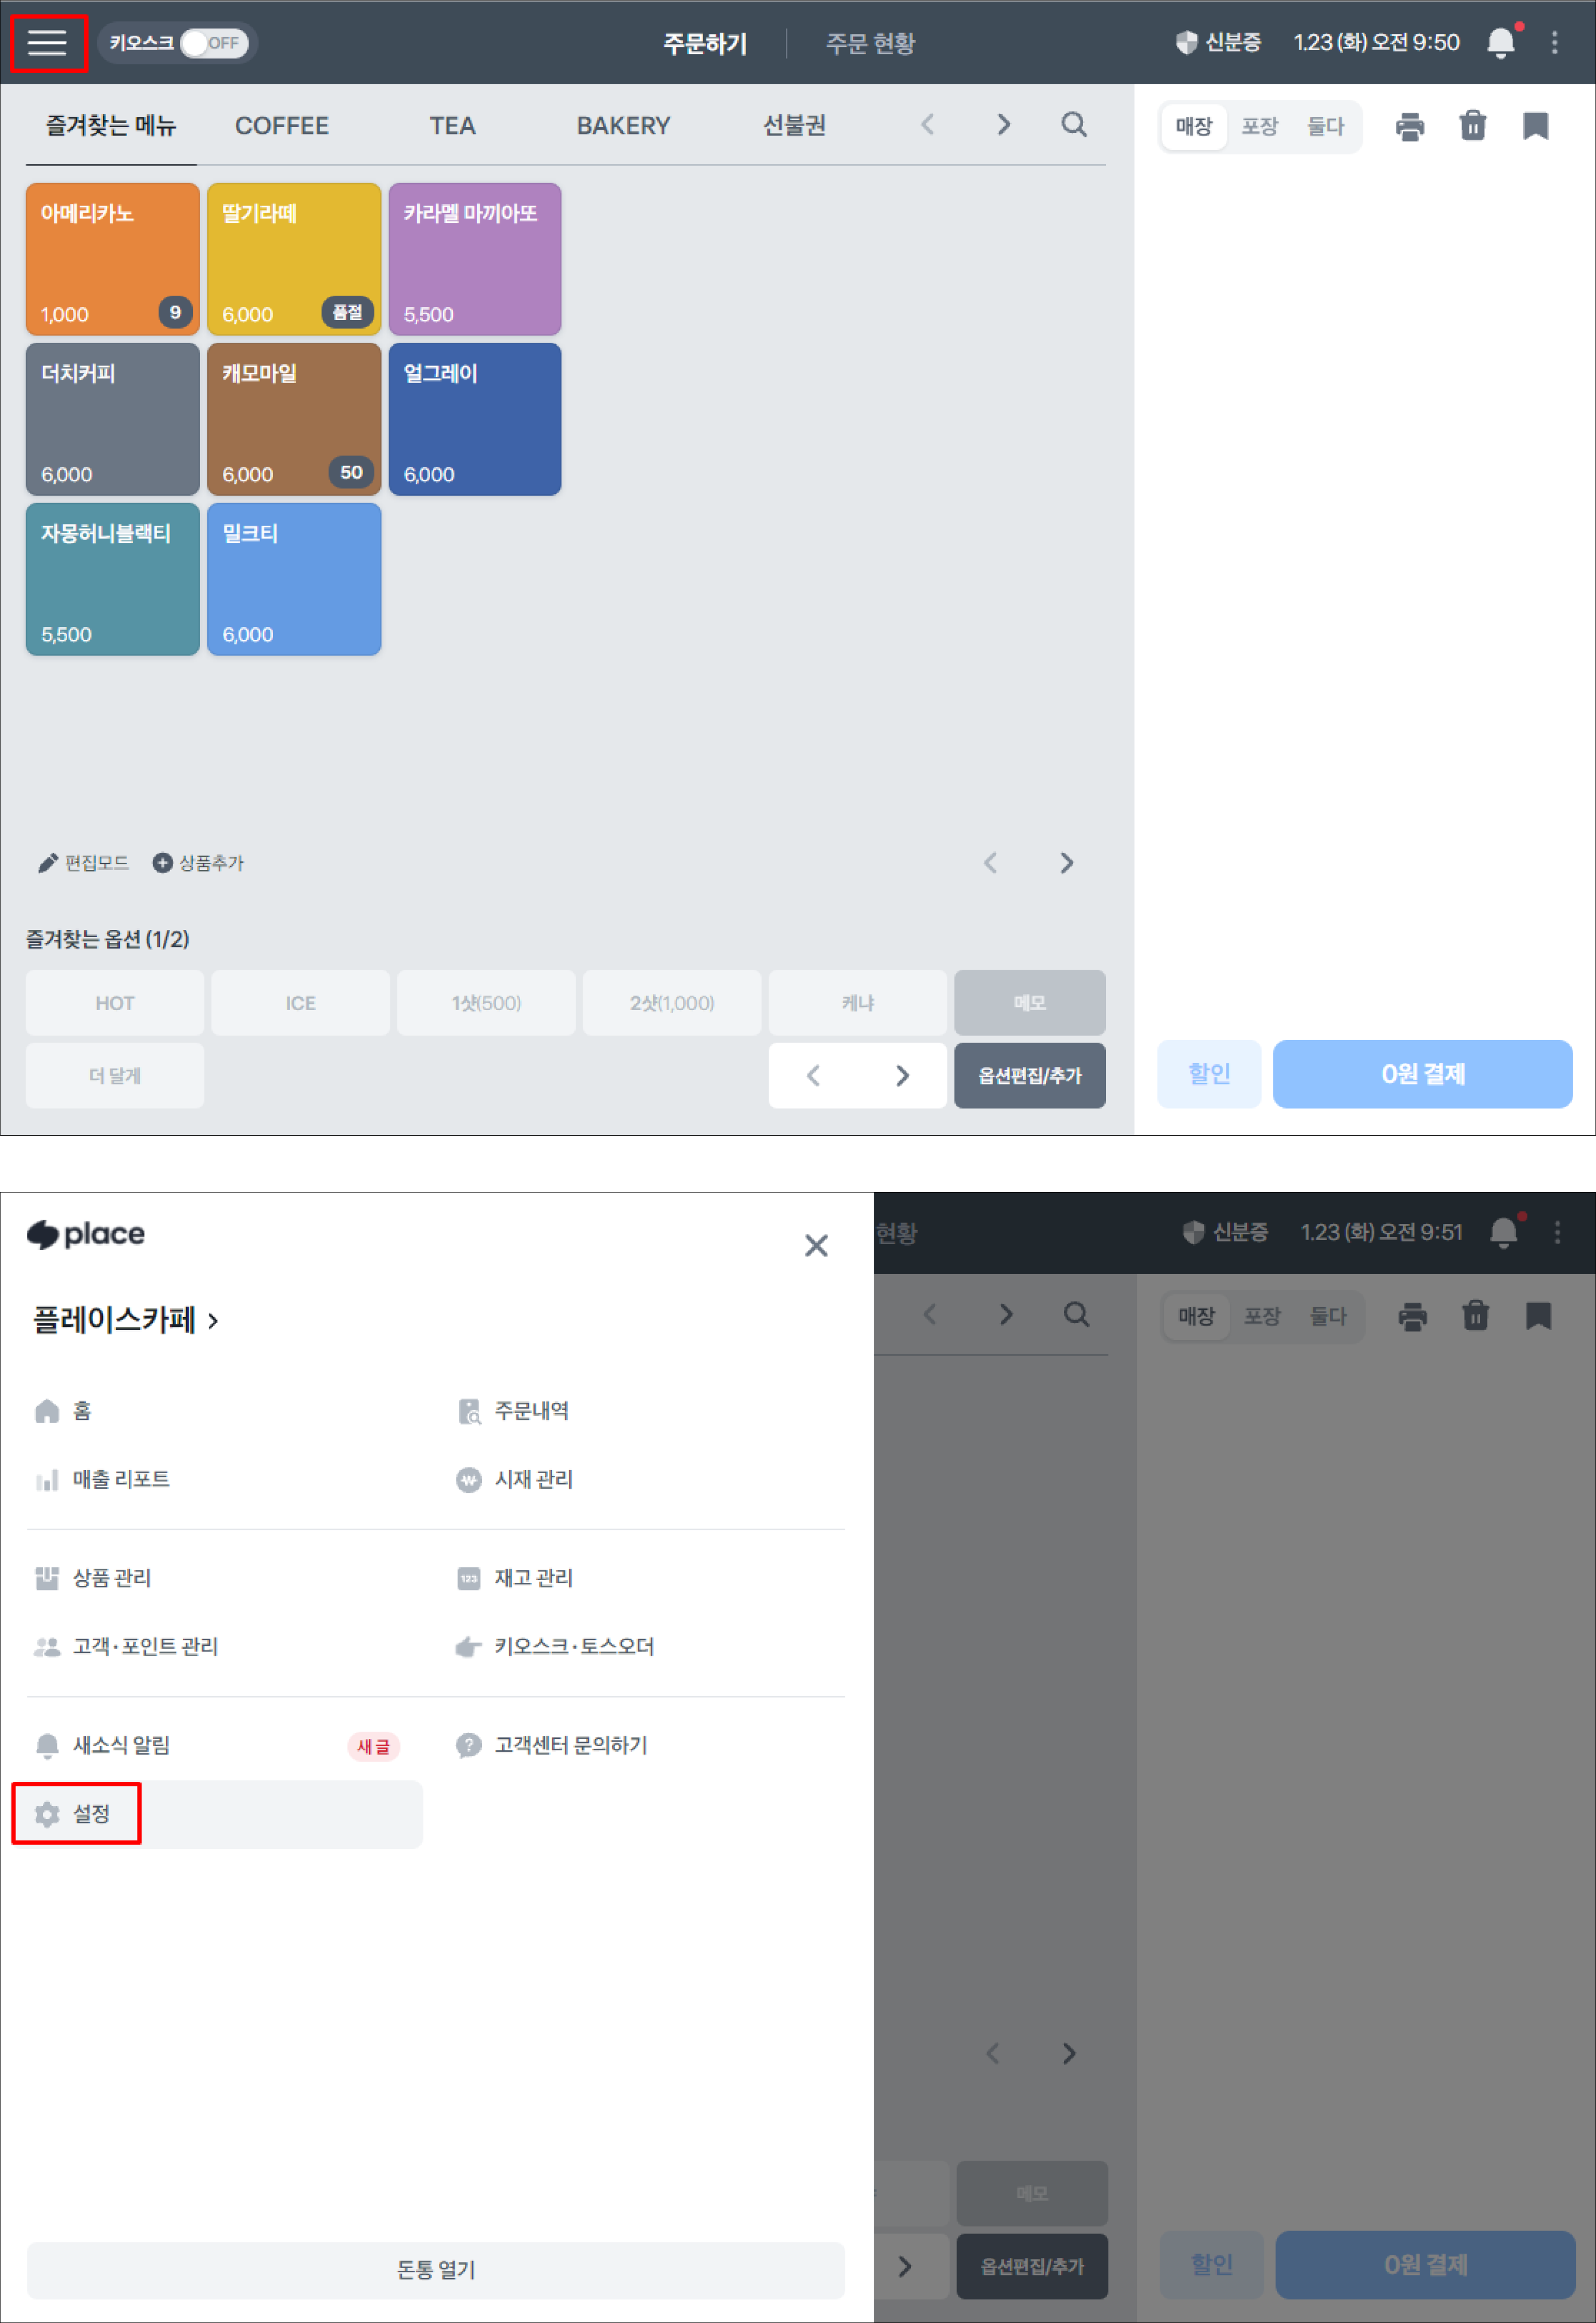Viewport: 1596px width, 2323px height.
Task: Close the side menu with X
Action: 816,1245
